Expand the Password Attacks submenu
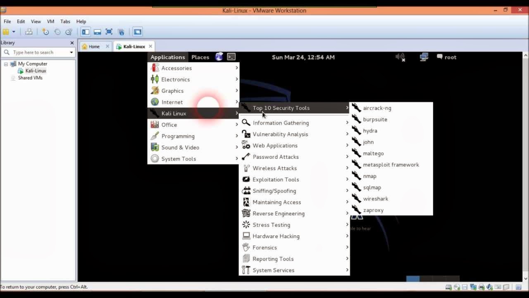The image size is (529, 298). pyautogui.click(x=294, y=157)
